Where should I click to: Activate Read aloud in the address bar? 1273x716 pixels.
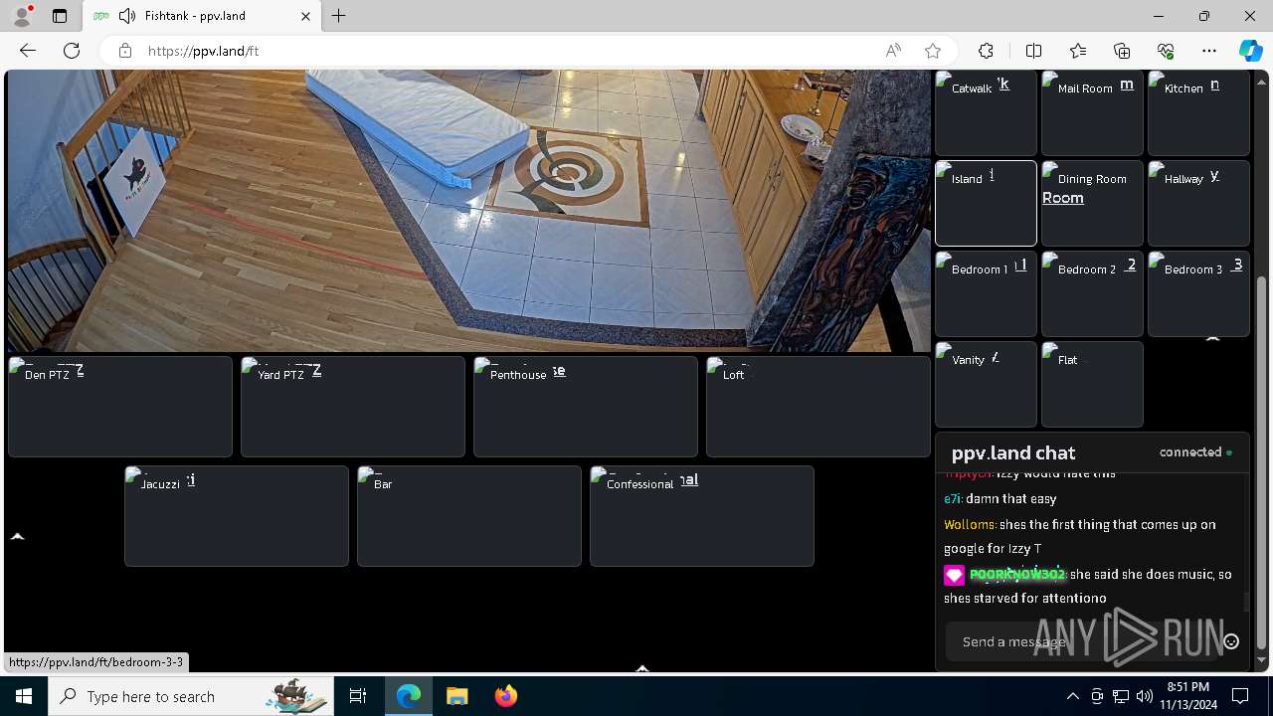[x=893, y=51]
